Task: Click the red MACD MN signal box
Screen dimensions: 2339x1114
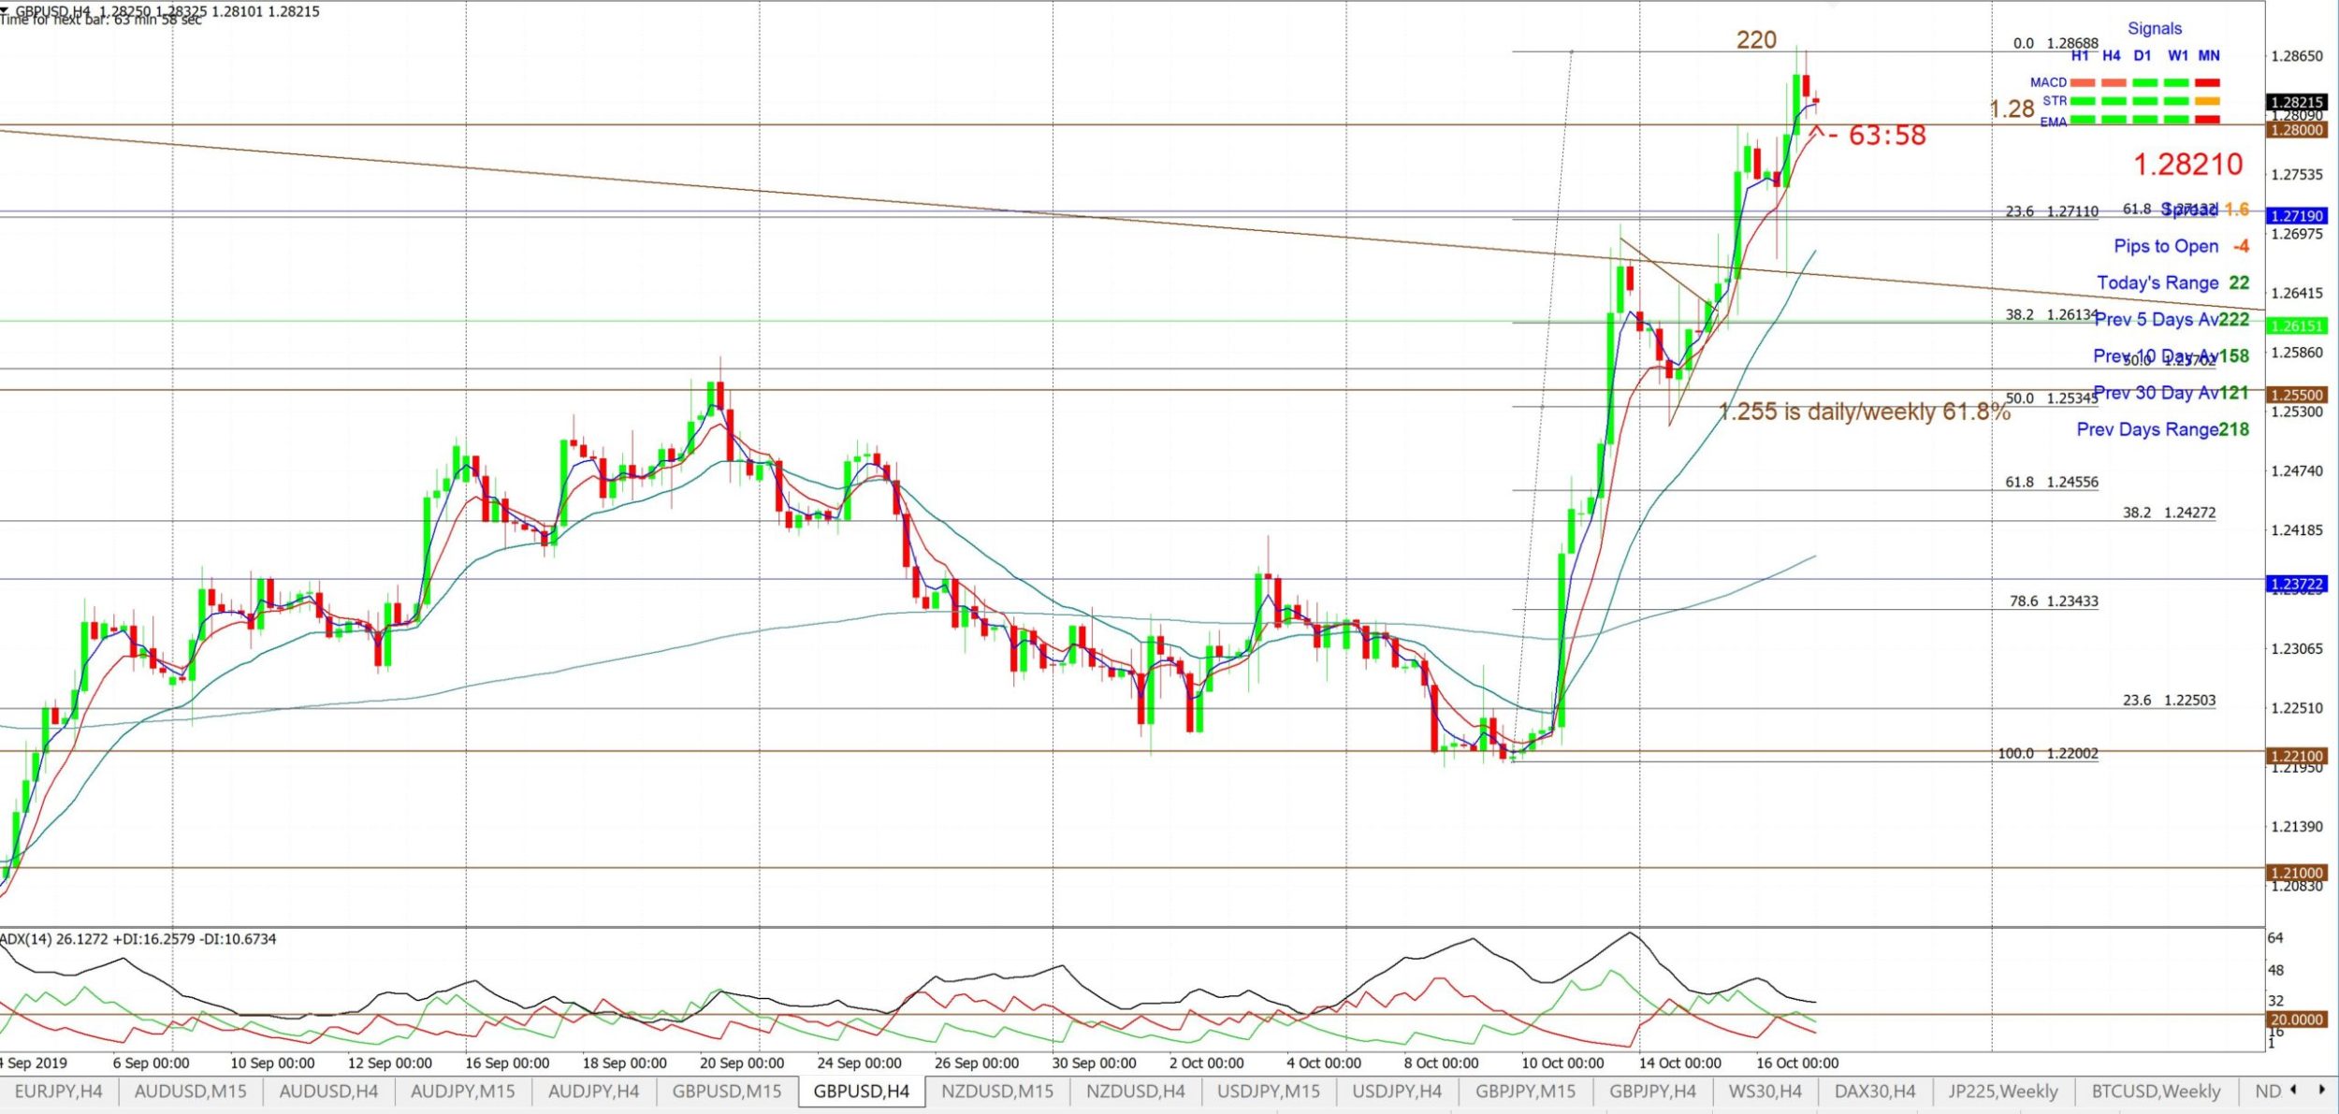Action: point(2207,83)
